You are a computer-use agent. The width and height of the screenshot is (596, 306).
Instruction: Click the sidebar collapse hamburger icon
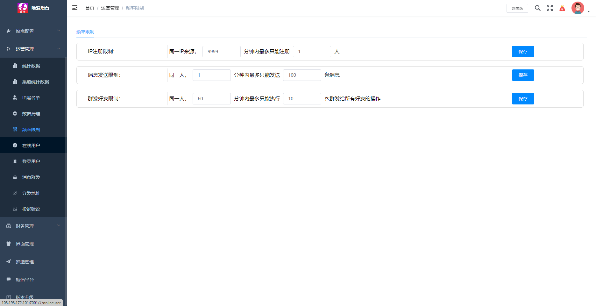click(x=75, y=8)
